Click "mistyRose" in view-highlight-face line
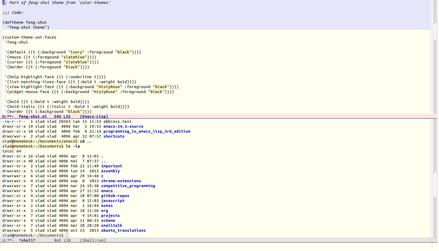Screen dimensions: 439x251 [x=109, y=87]
